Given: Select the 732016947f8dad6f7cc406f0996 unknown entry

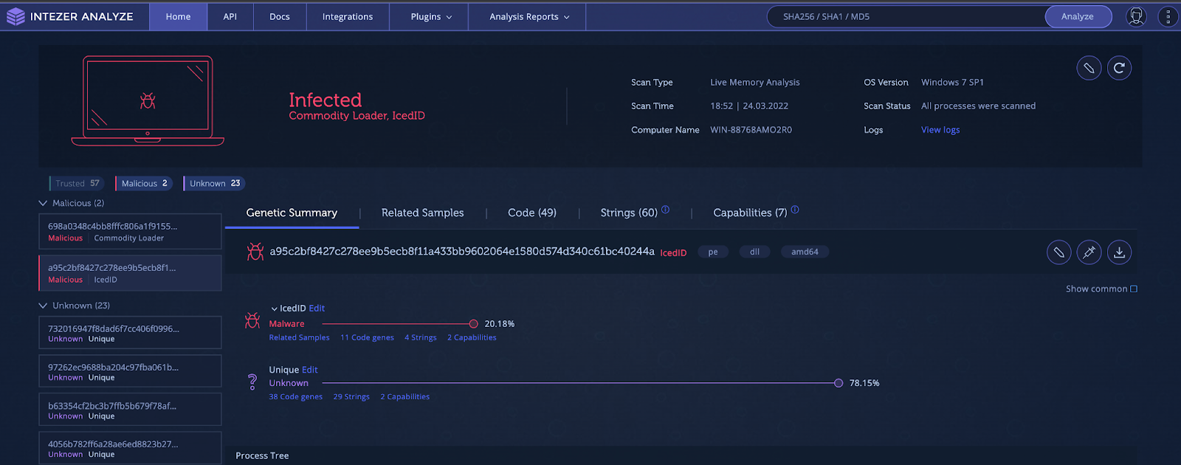Looking at the screenshot, I should pyautogui.click(x=130, y=333).
